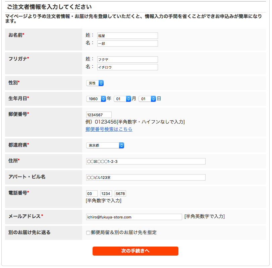The image size is (272, 268).
Task: Select the furigana 名 field イチロウ
Action: [x=127, y=67]
